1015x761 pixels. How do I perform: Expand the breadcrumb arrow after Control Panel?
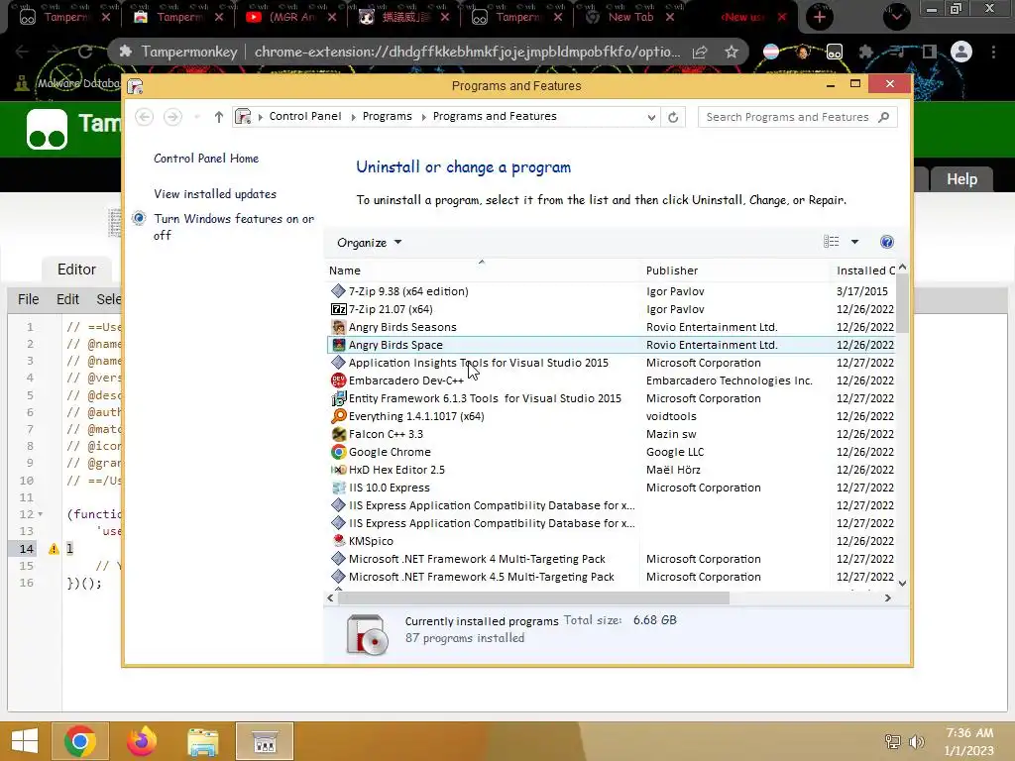coord(354,117)
